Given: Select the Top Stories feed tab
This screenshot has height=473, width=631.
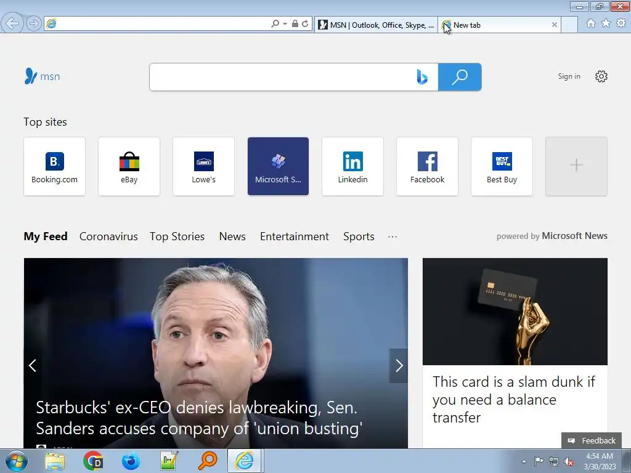Looking at the screenshot, I should (x=177, y=236).
